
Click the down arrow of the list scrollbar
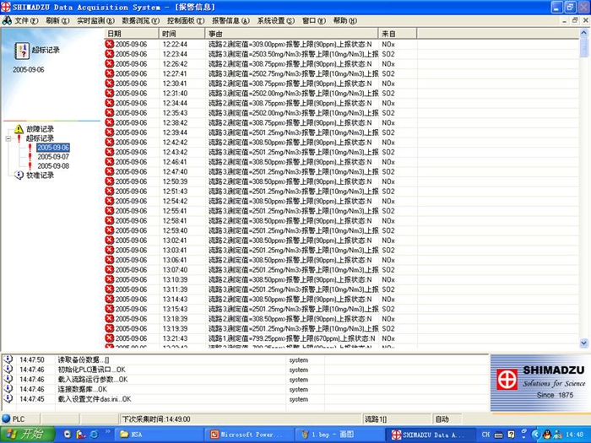pos(585,343)
